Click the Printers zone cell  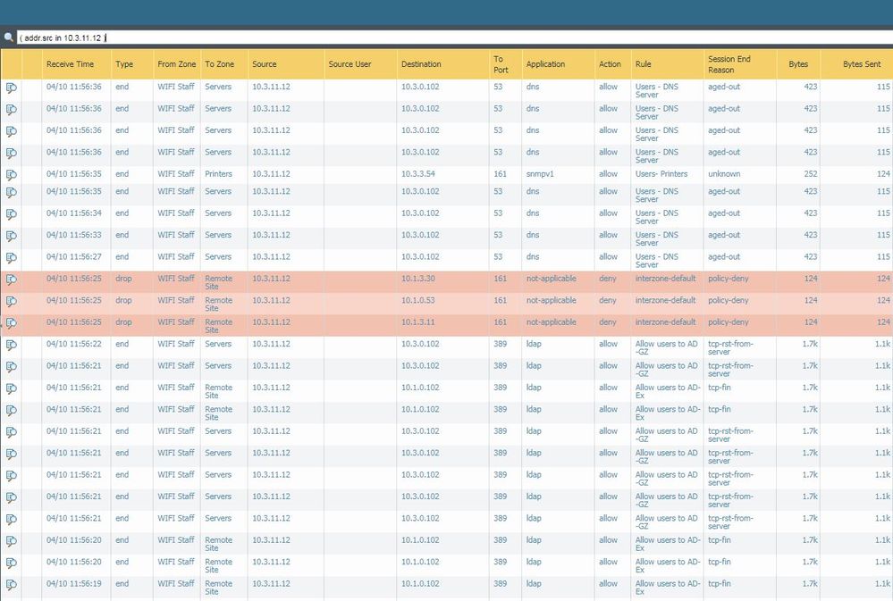click(218, 174)
